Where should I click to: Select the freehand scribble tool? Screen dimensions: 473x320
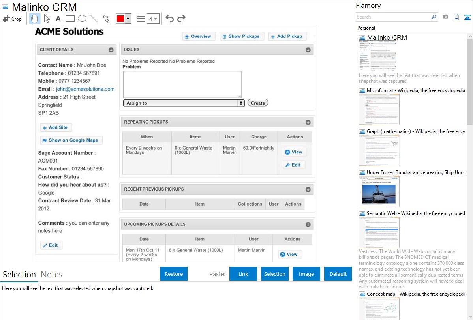pos(106,19)
